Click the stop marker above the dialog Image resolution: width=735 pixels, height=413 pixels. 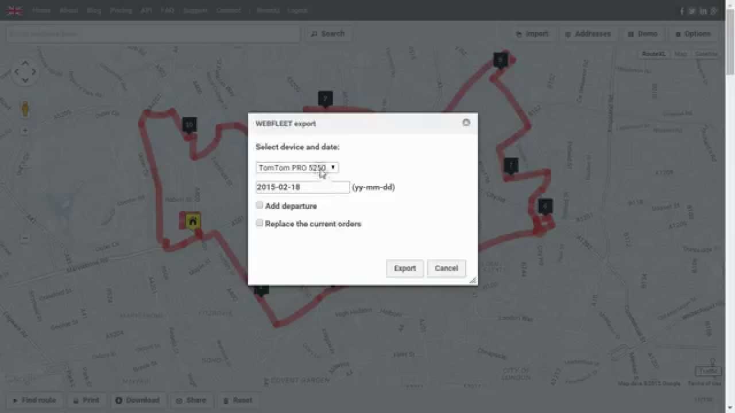tap(326, 99)
